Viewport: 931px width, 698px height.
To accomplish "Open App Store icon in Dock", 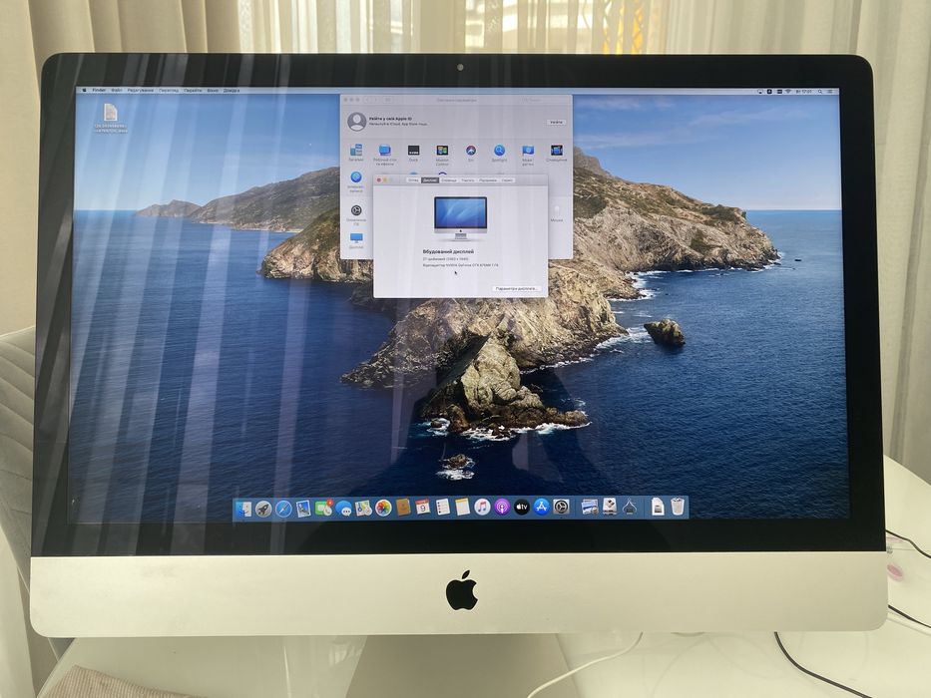I will point(541,508).
